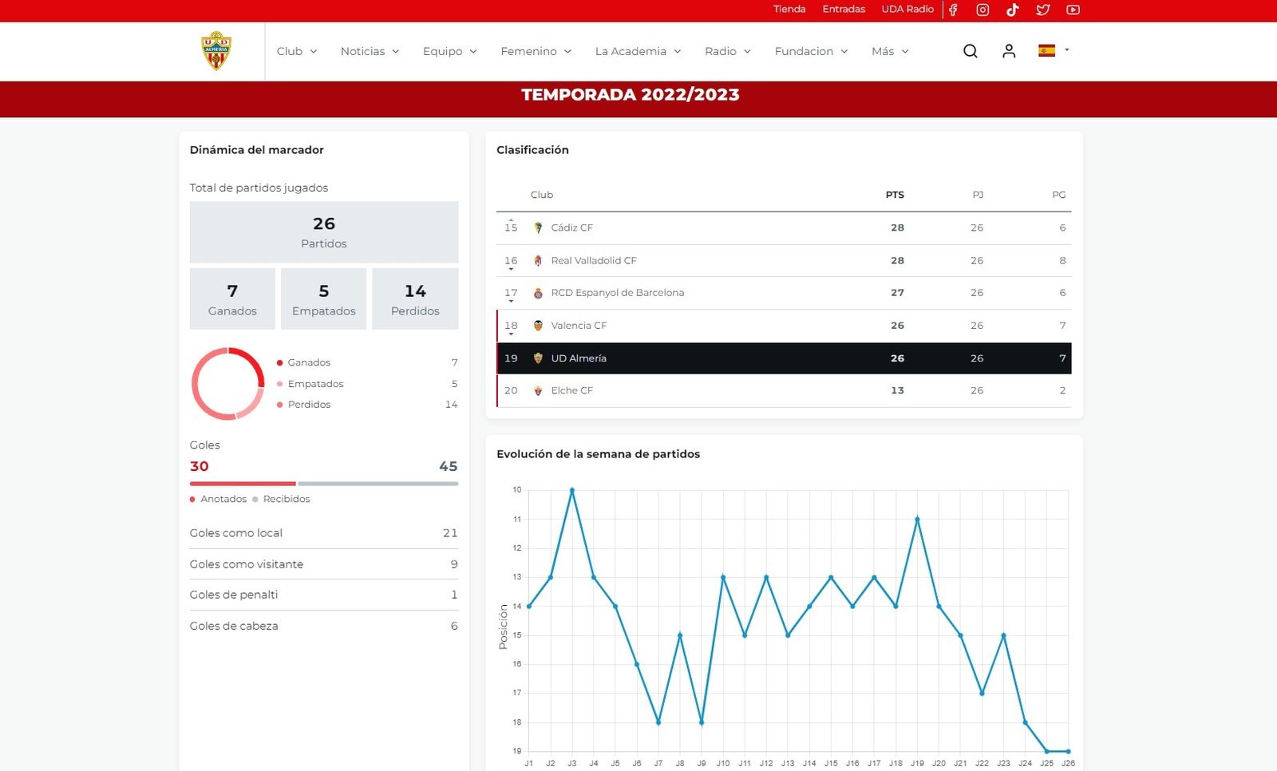Open the language selector dropdown arrow

pyautogui.click(x=1067, y=50)
